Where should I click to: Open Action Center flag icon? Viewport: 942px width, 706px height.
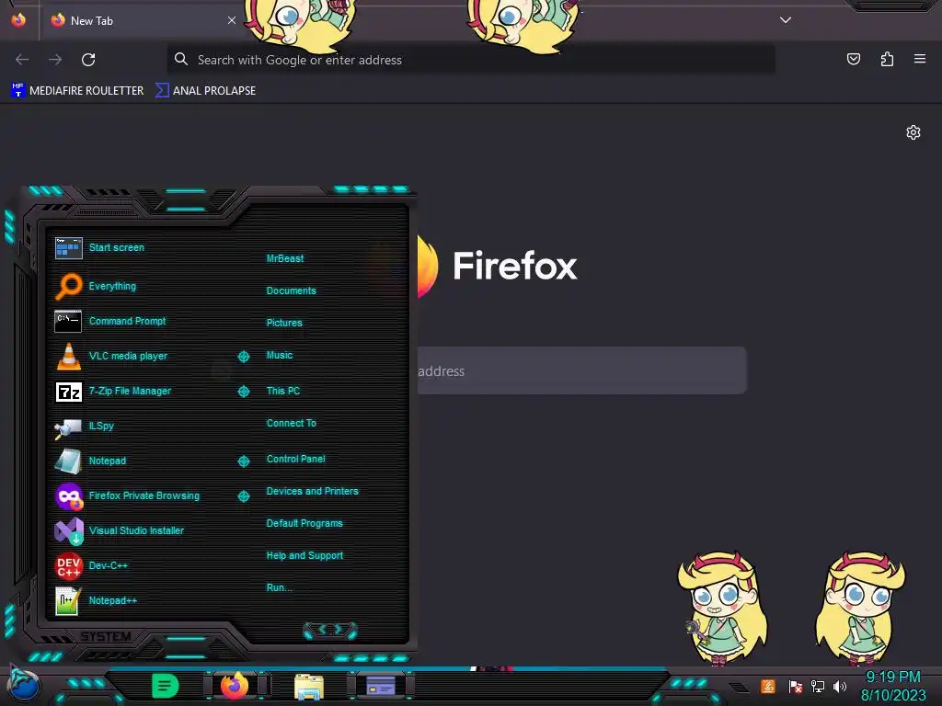point(796,687)
